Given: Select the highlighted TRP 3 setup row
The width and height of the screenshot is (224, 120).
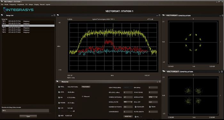Looking at the screenshot, I should coord(28,25).
